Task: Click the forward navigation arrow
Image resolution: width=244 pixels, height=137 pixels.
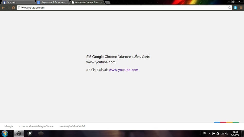Action: point(8,8)
